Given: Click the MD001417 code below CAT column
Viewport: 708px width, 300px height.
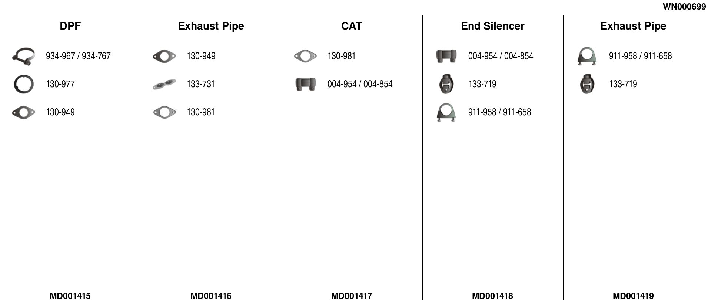Looking at the screenshot, I should [352, 296].
